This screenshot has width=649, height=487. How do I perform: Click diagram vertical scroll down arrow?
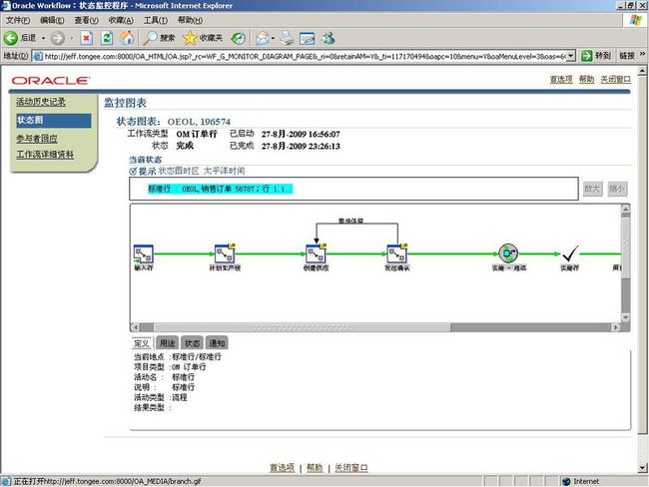click(x=625, y=317)
